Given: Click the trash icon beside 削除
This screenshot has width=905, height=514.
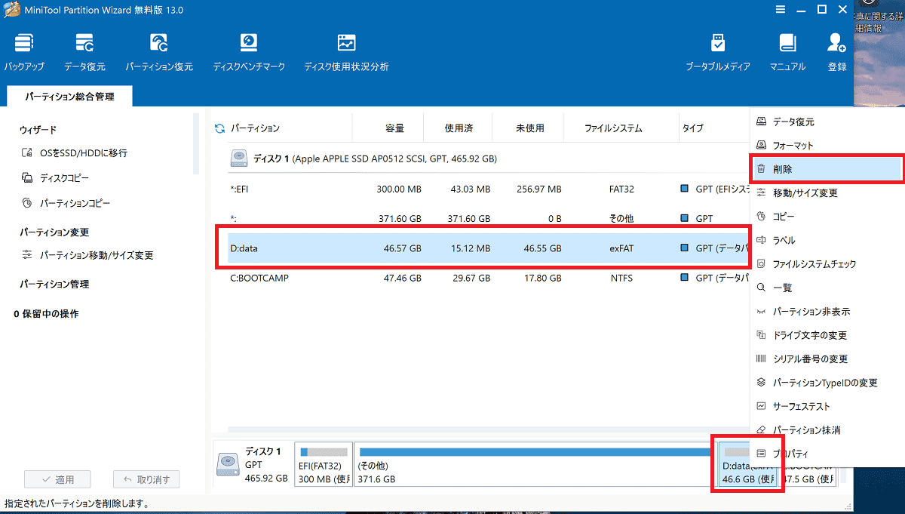Looking at the screenshot, I should point(761,169).
